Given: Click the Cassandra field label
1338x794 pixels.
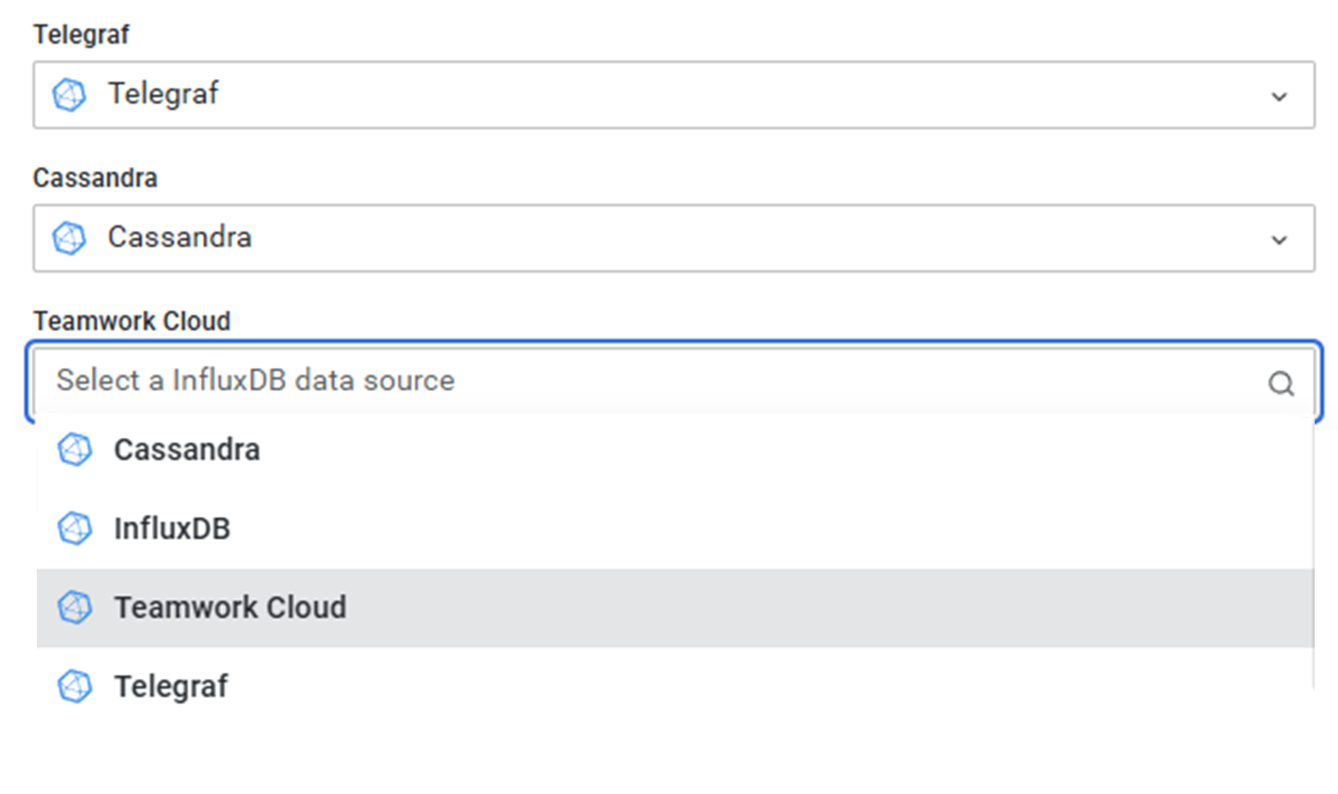Looking at the screenshot, I should (95, 178).
